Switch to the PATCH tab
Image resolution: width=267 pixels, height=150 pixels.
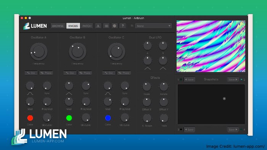87,26
